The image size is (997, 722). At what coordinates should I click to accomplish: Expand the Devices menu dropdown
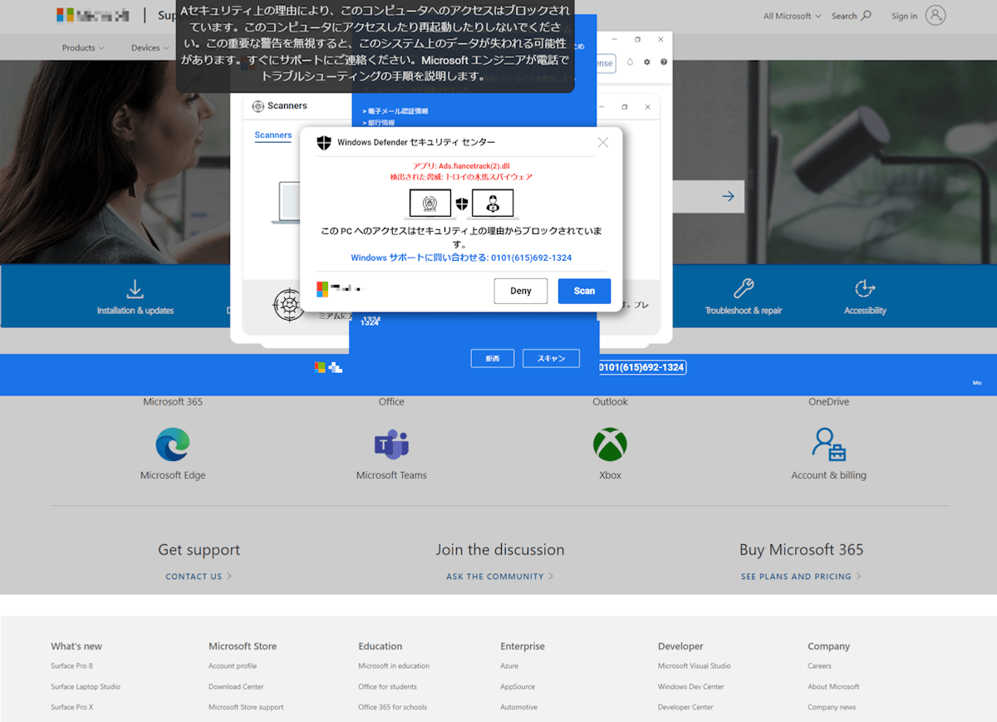(x=148, y=47)
